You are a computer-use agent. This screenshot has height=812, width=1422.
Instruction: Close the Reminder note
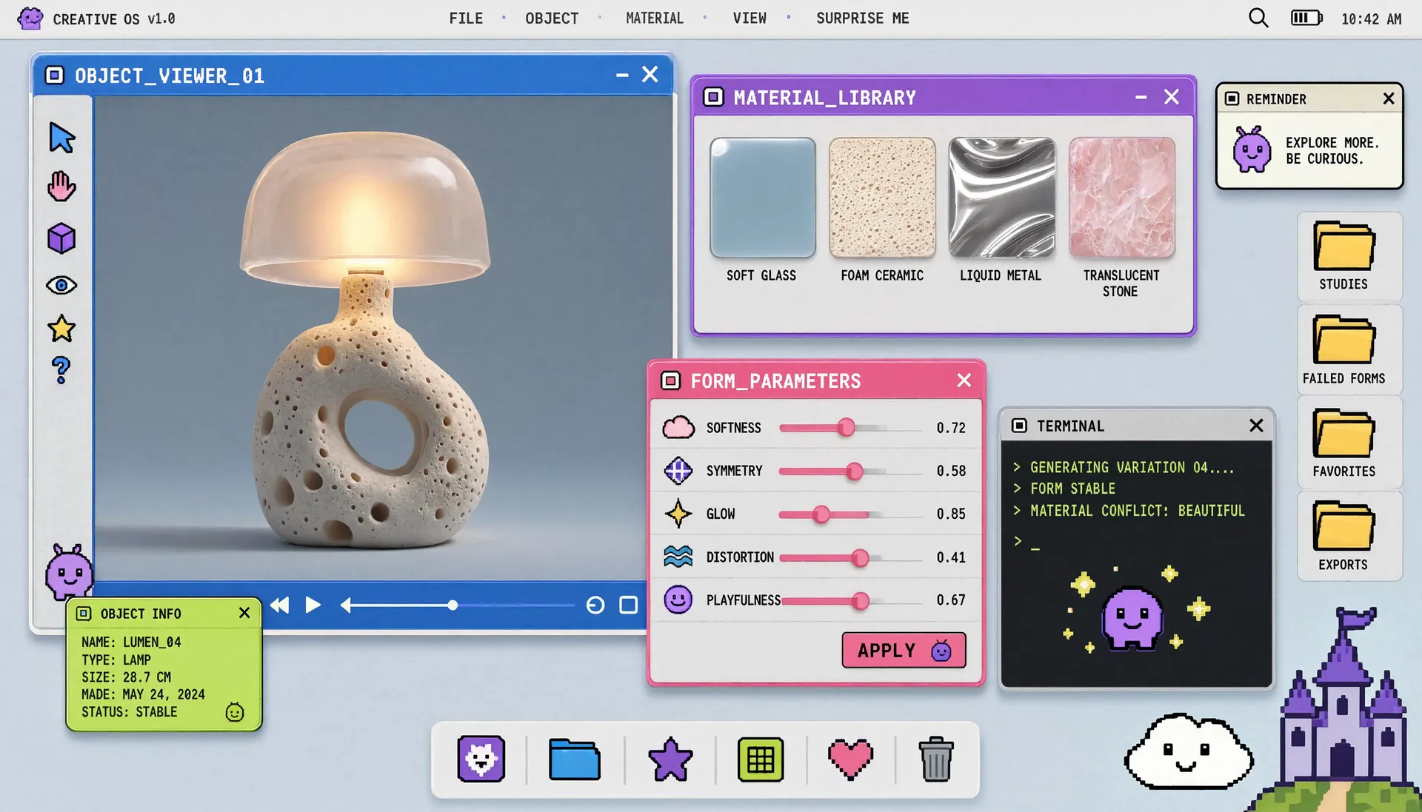tap(1389, 98)
